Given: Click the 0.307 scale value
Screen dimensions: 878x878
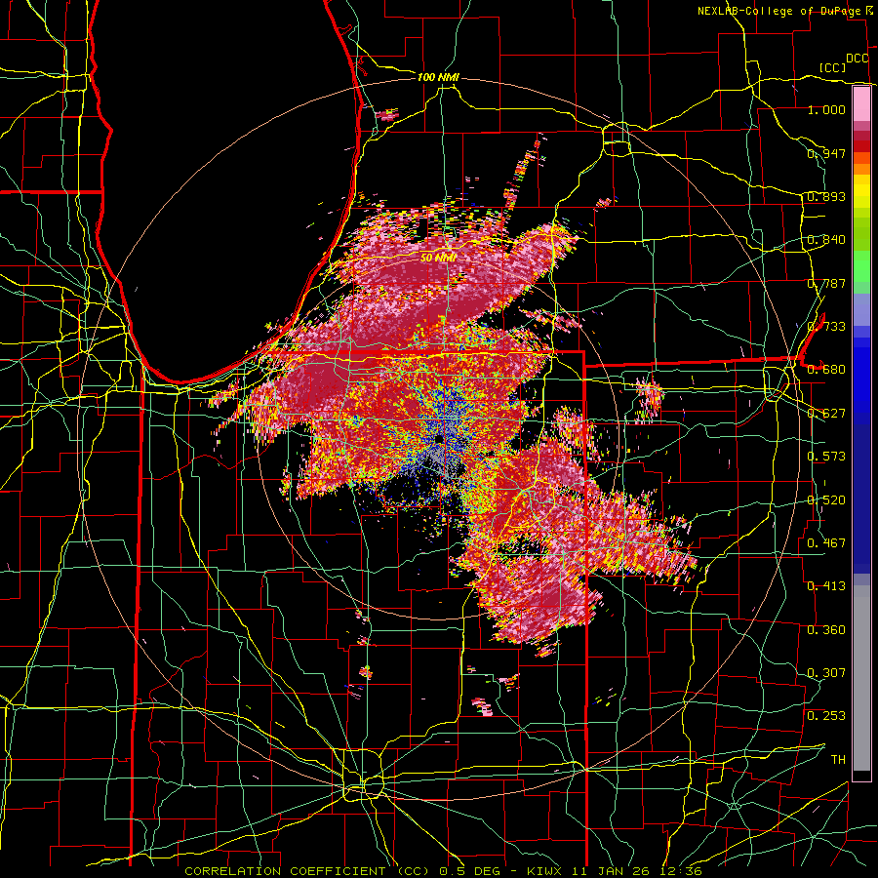Looking at the screenshot, I should click(826, 673).
